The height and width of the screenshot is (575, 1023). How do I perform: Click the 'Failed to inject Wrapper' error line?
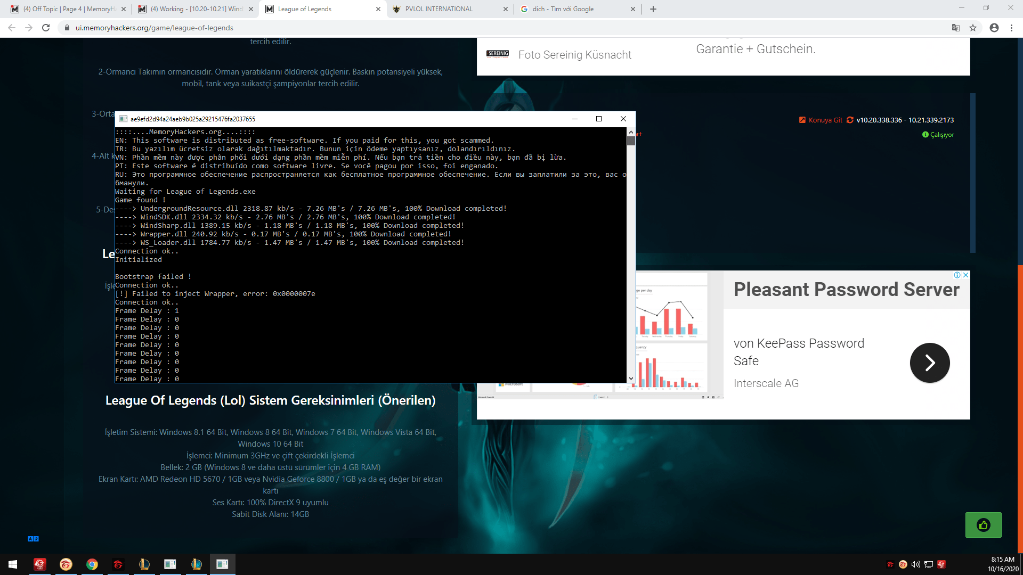click(215, 294)
